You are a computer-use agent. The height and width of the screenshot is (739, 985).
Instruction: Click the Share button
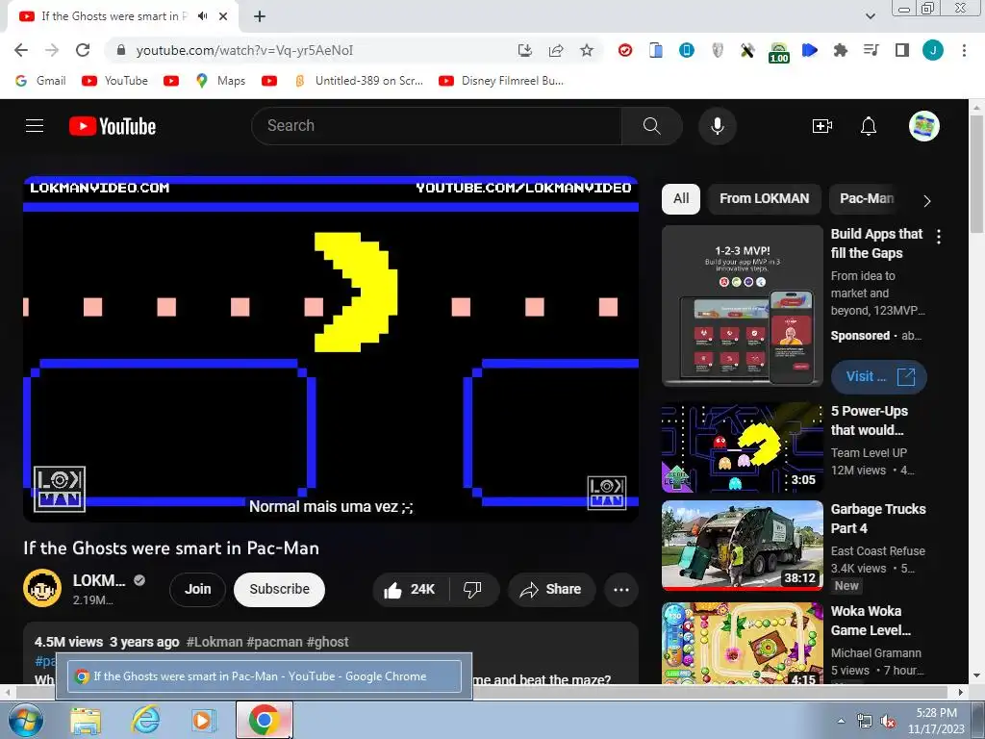(552, 590)
